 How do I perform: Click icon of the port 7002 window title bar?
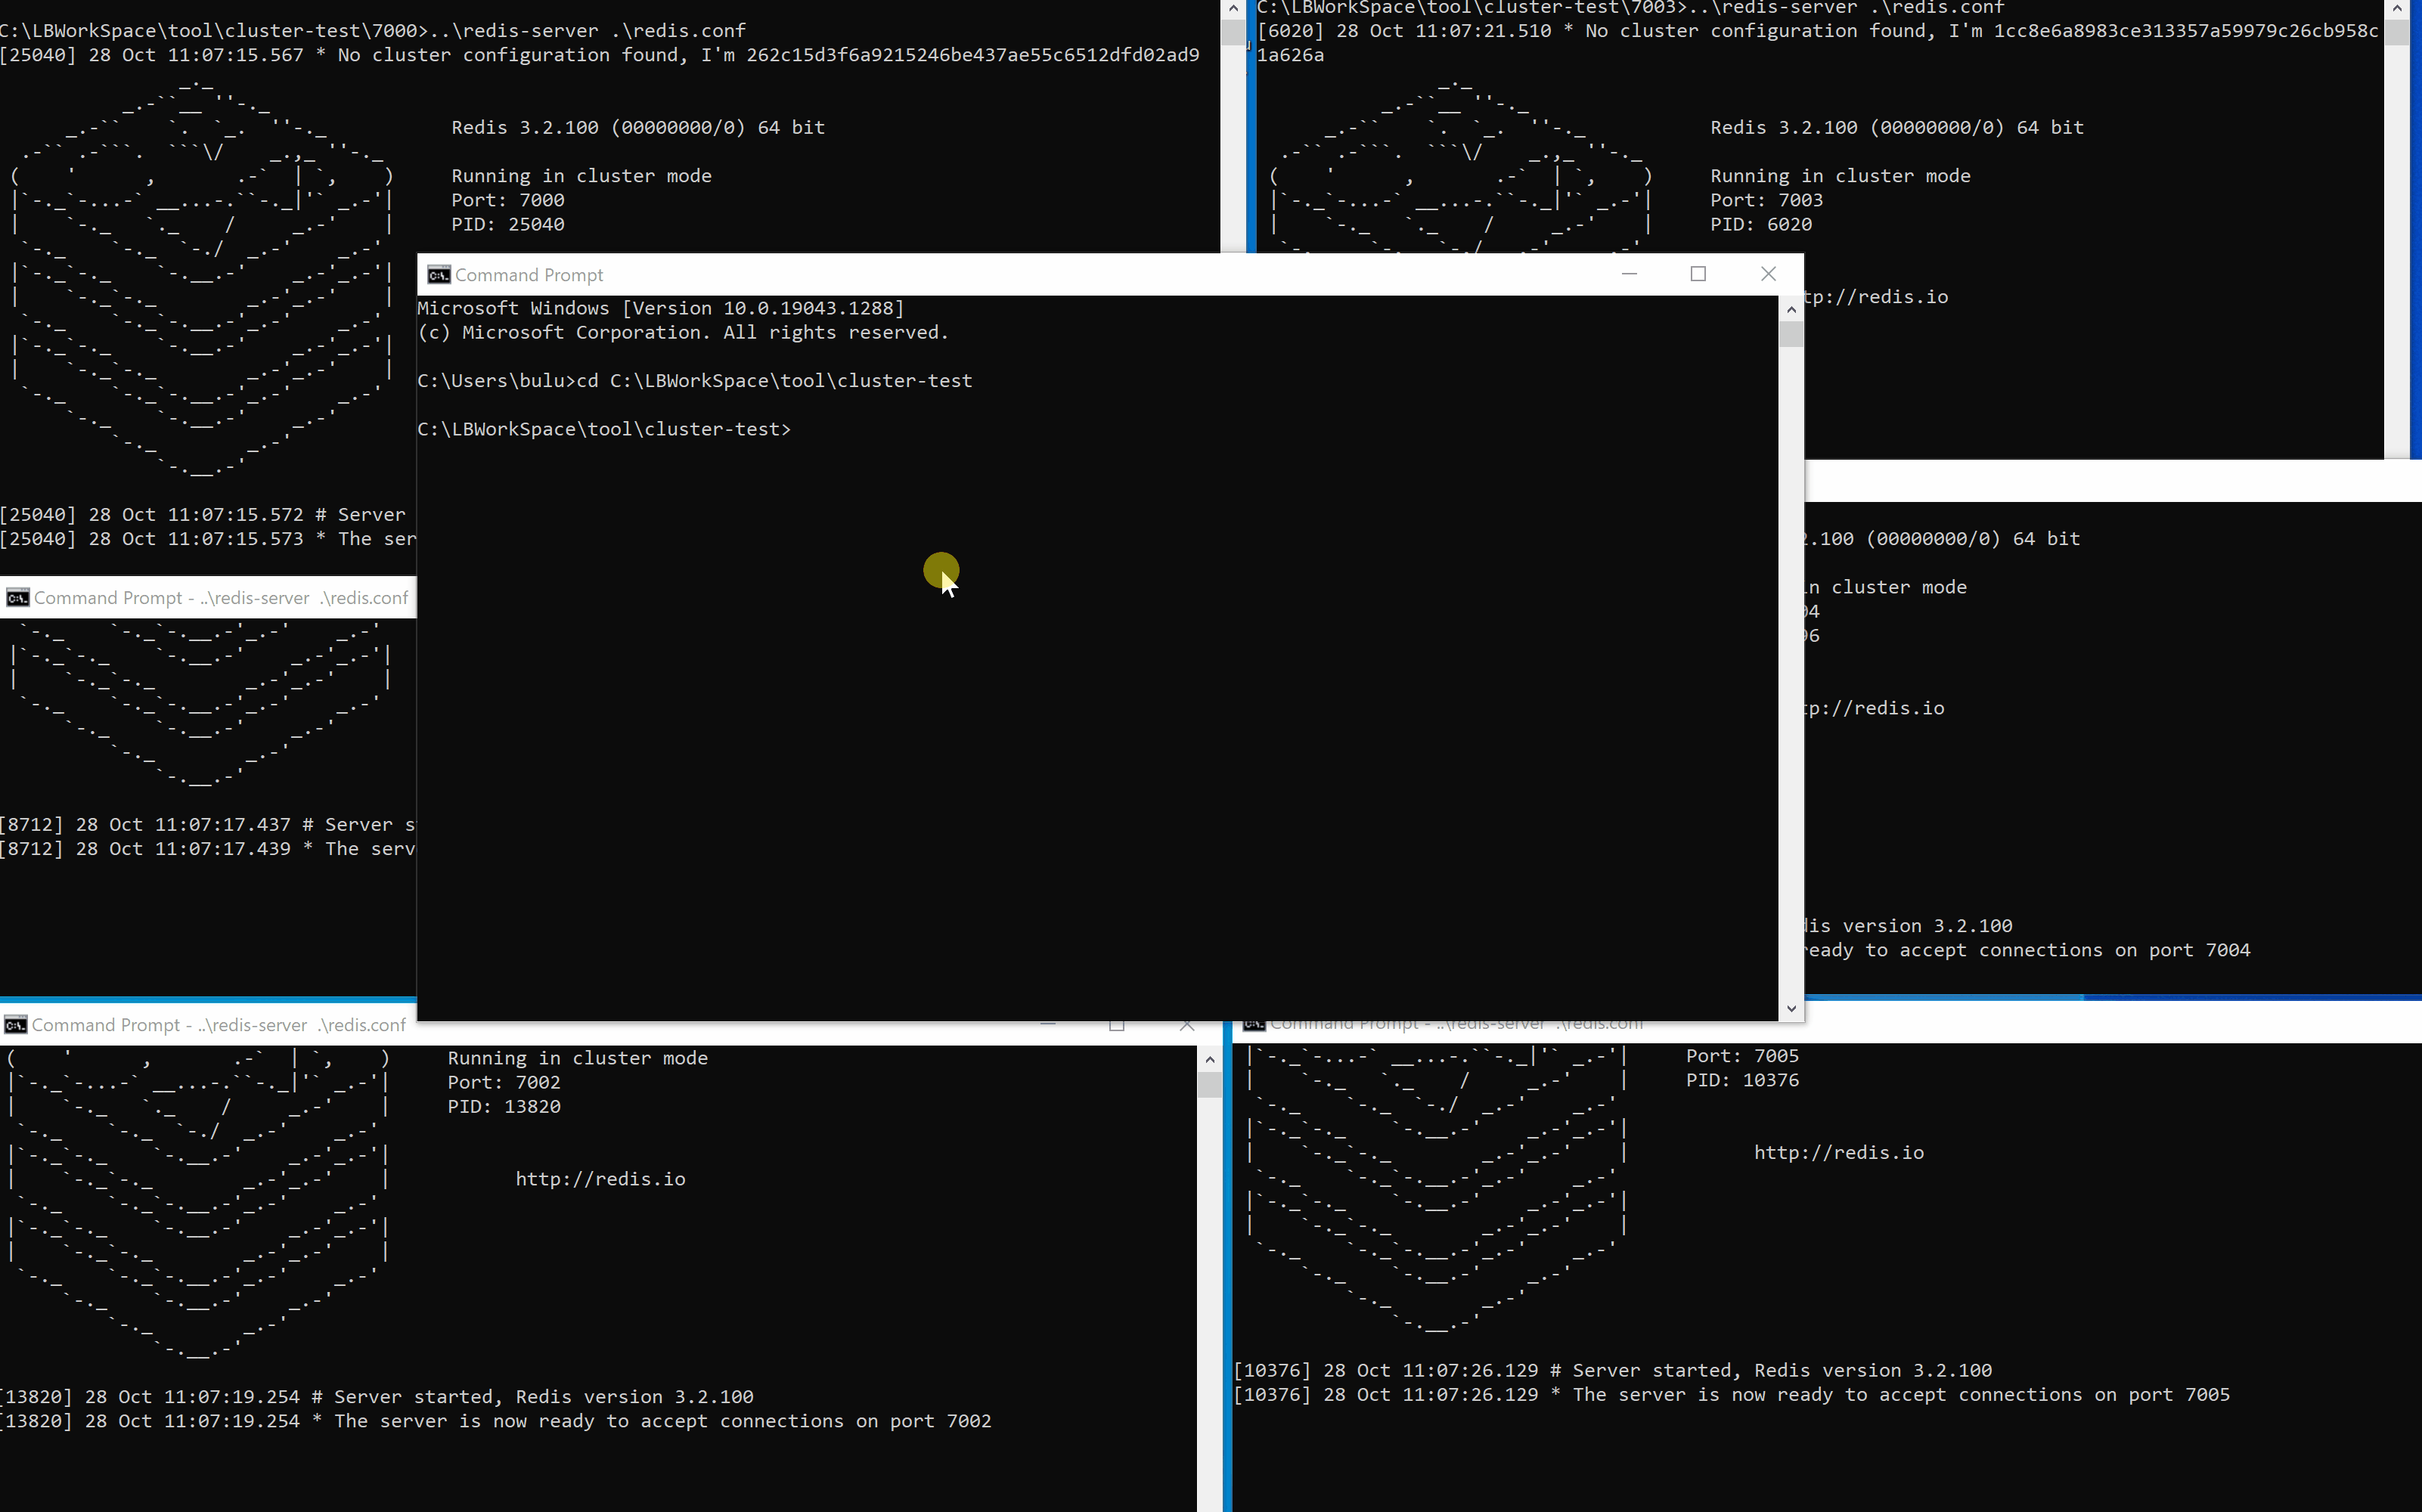click(x=15, y=1025)
